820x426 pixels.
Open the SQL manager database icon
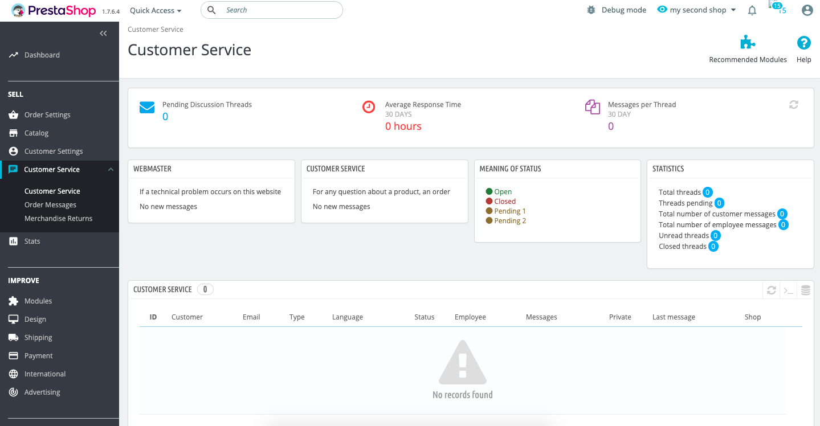tap(805, 290)
